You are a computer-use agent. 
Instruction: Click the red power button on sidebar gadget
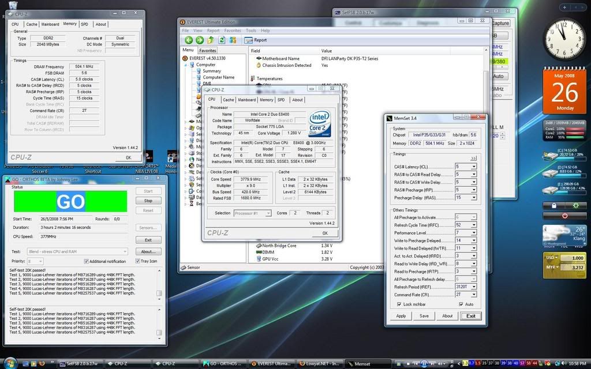coord(564,216)
